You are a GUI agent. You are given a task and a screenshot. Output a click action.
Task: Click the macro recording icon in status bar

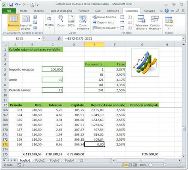point(19,165)
